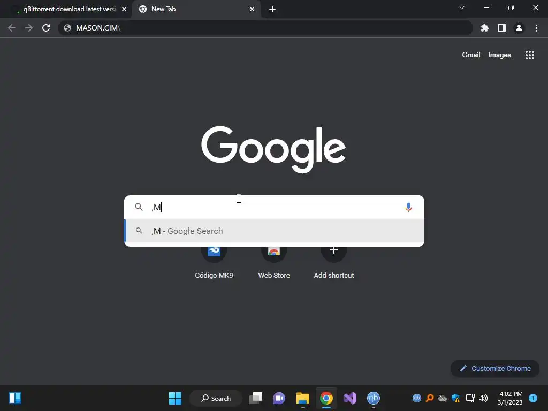The width and height of the screenshot is (548, 411).
Task: Open File Explorer from the taskbar
Action: (303, 398)
